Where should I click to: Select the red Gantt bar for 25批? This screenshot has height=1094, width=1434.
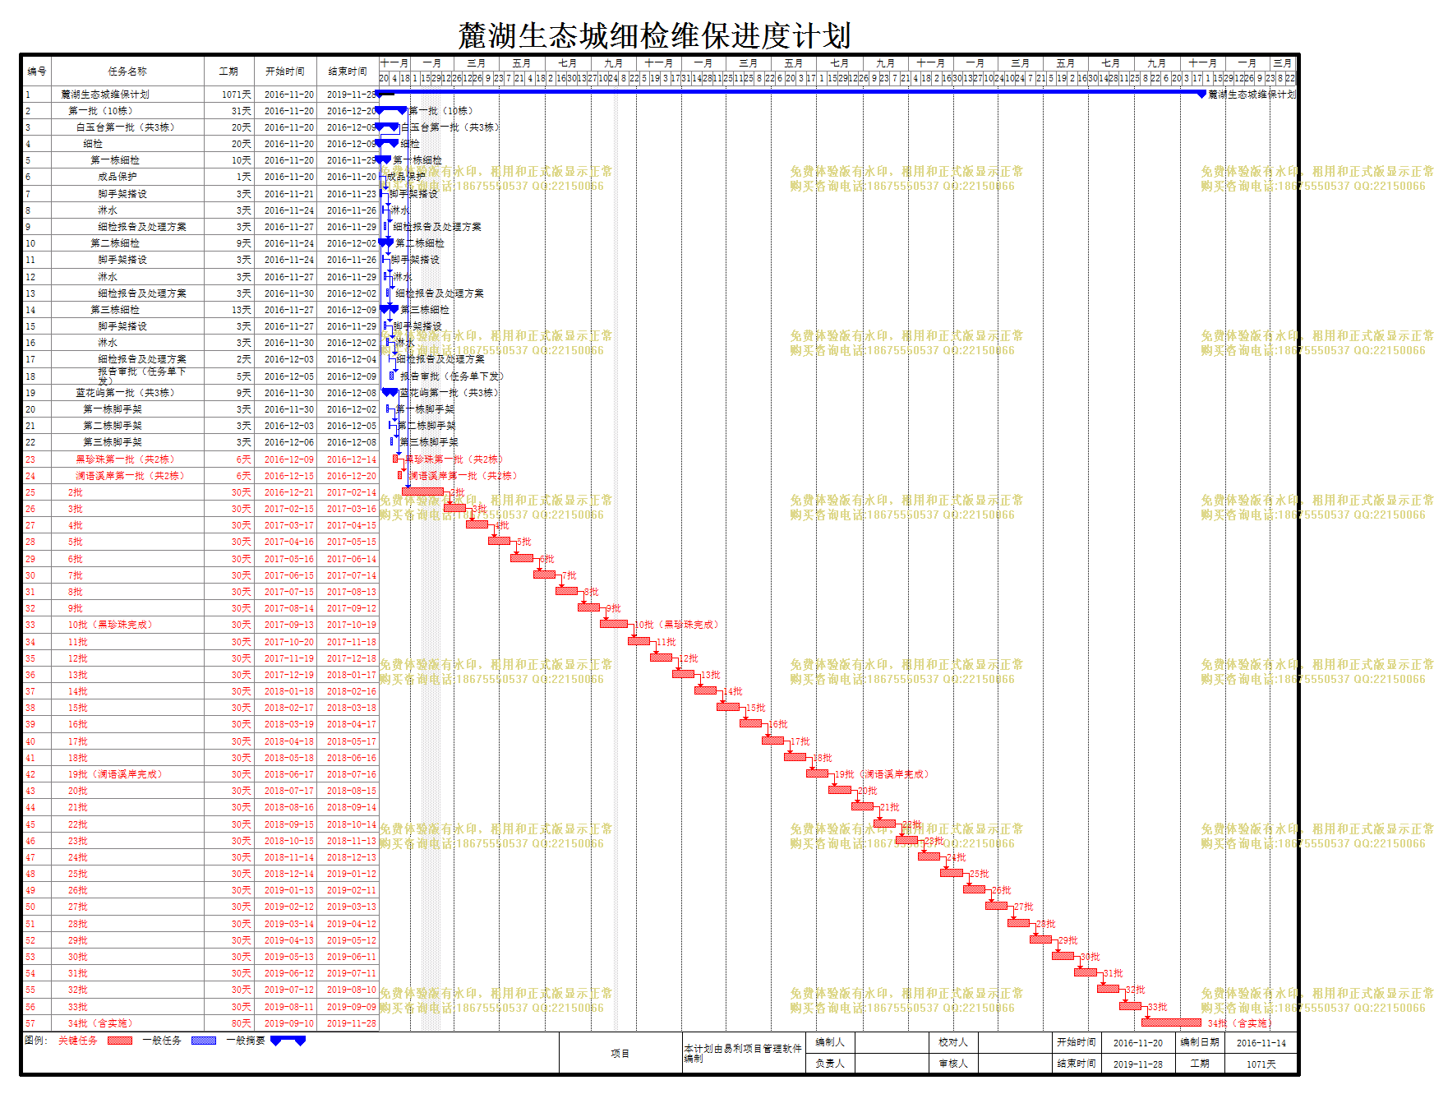[952, 873]
